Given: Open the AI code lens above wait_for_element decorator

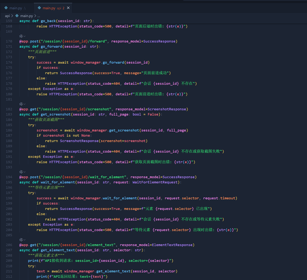Looking at the screenshot, I should 22,172.
